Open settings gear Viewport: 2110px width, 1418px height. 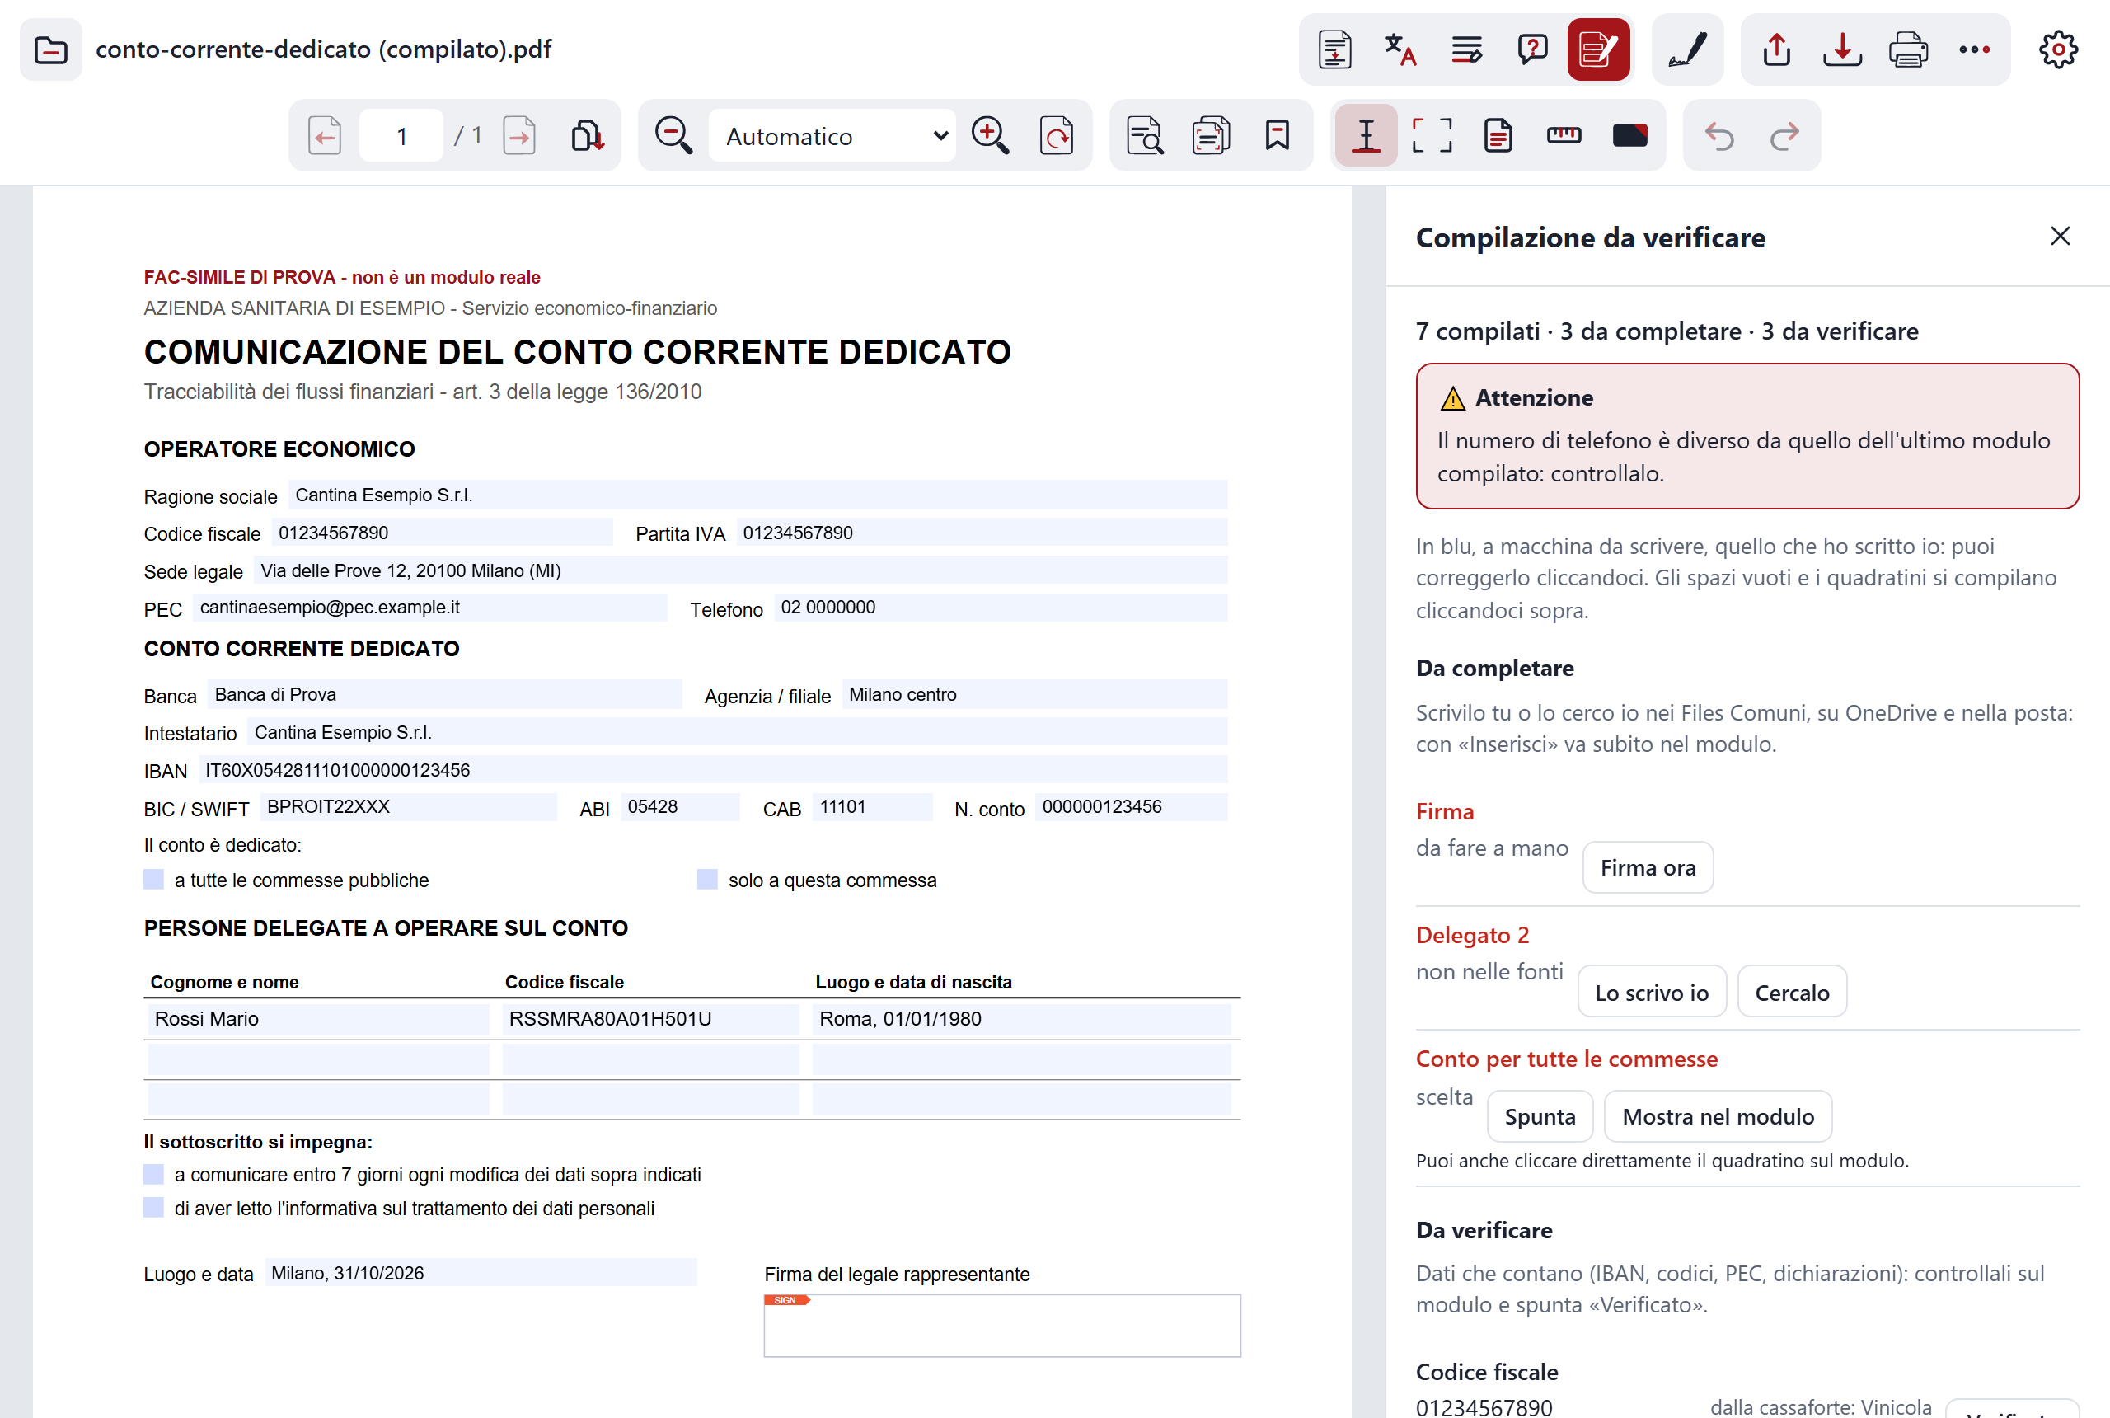(2057, 49)
